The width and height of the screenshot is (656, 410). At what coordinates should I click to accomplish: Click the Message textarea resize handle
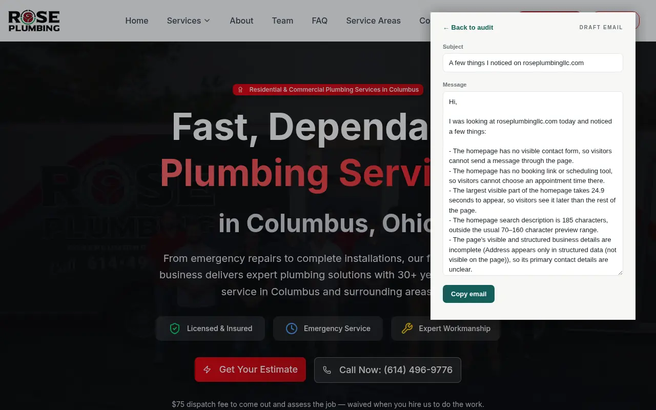point(620,272)
